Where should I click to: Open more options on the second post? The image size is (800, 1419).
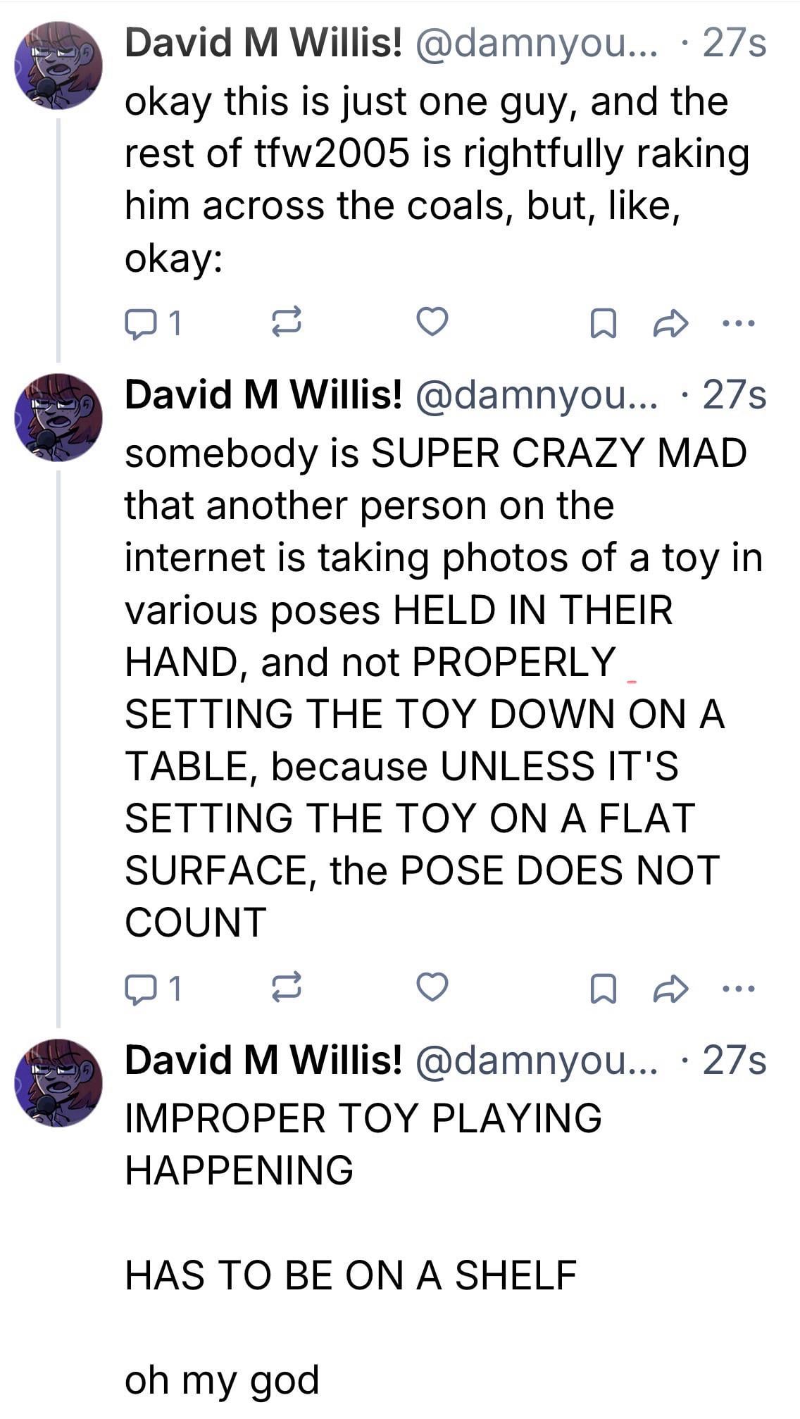click(739, 989)
